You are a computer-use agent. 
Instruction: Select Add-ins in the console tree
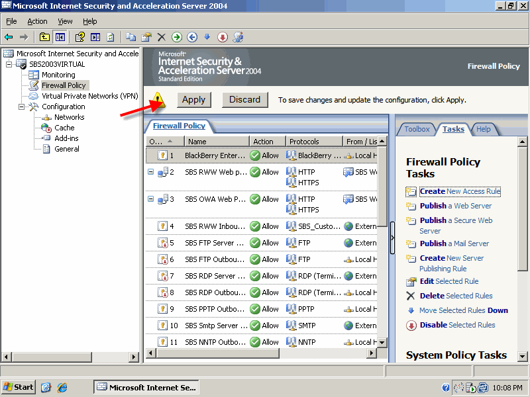tap(66, 138)
